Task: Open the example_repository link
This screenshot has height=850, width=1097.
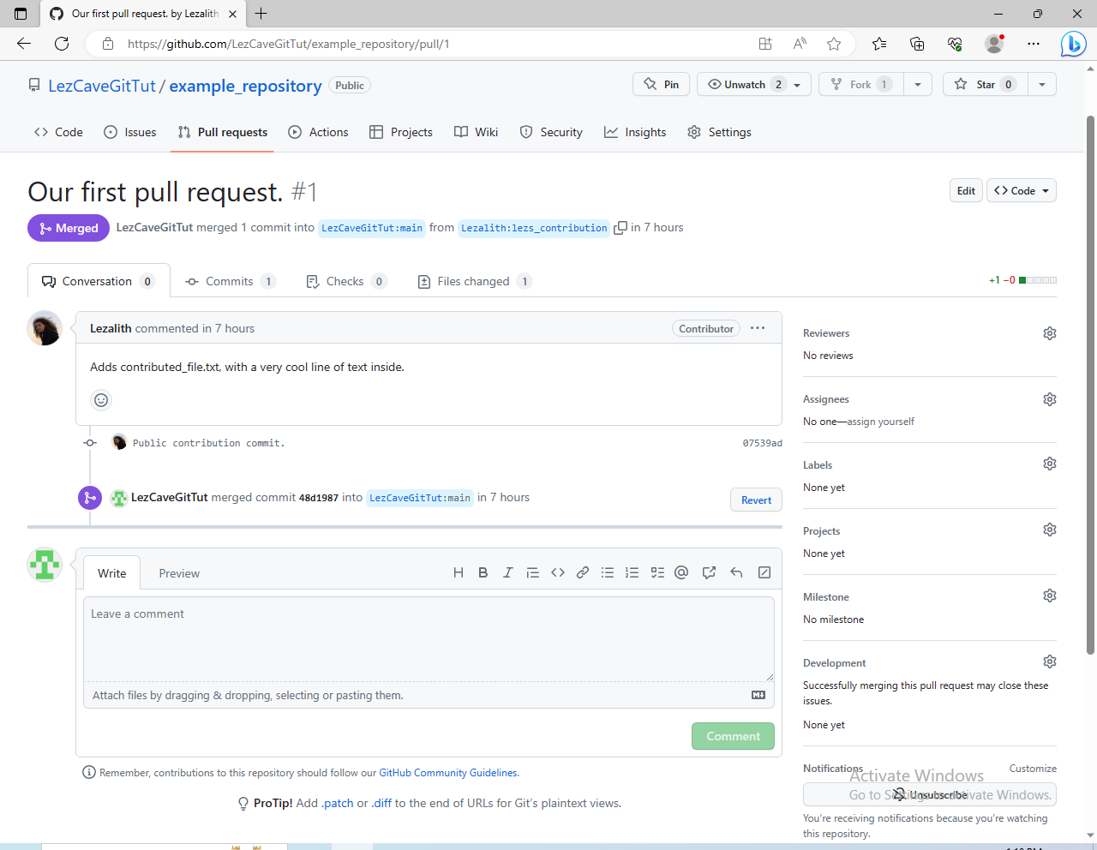Action: pos(245,86)
